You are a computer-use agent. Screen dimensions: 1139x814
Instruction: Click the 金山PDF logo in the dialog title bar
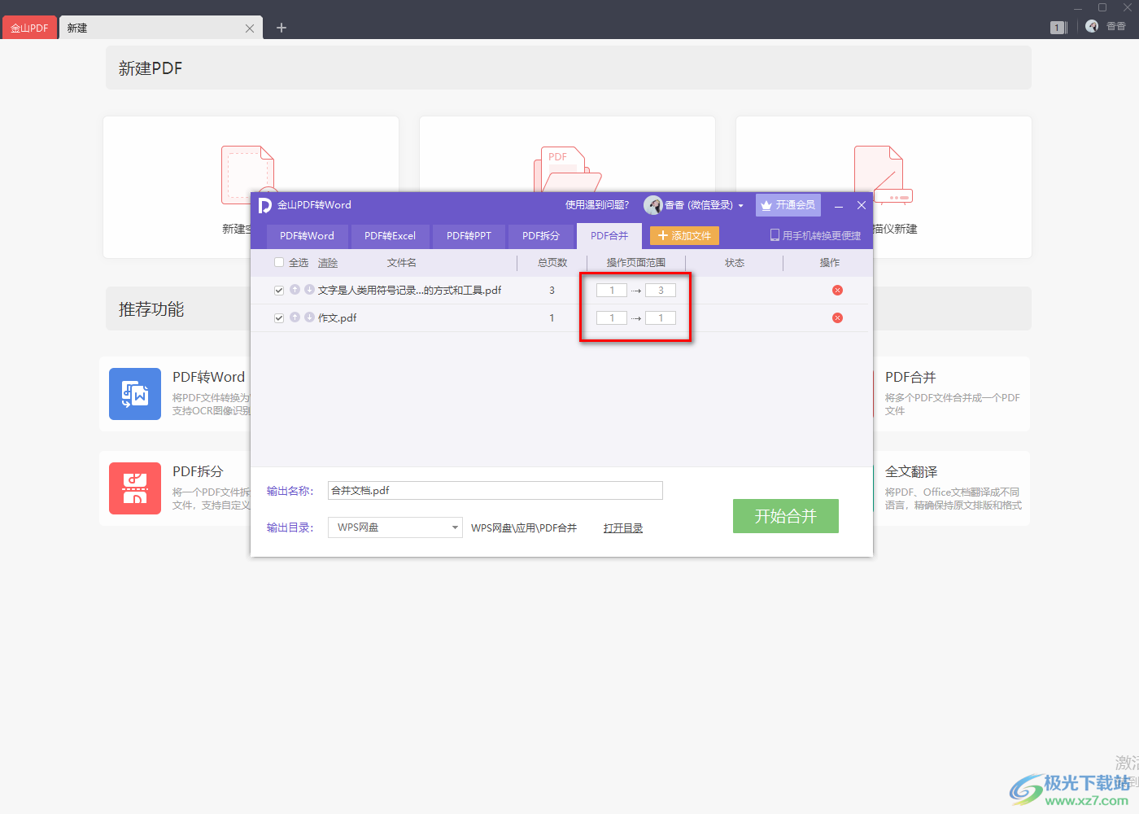coord(264,205)
